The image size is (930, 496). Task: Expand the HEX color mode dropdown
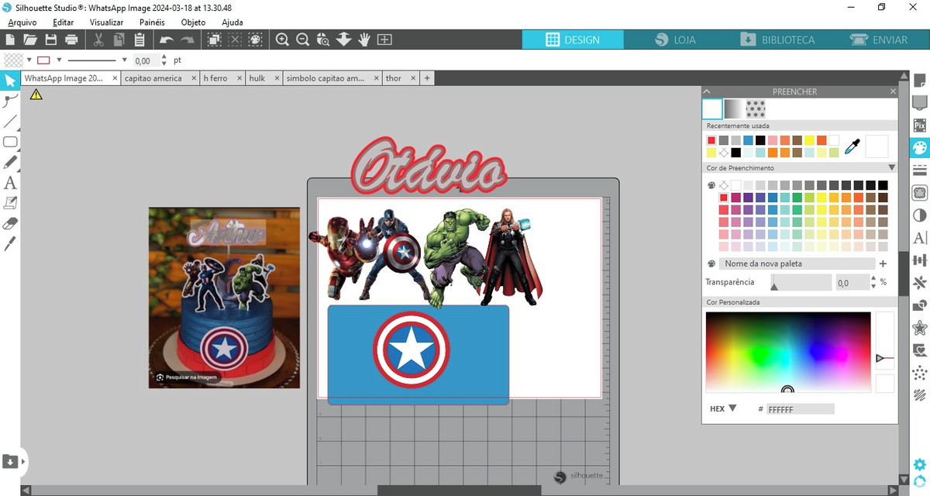tap(732, 408)
